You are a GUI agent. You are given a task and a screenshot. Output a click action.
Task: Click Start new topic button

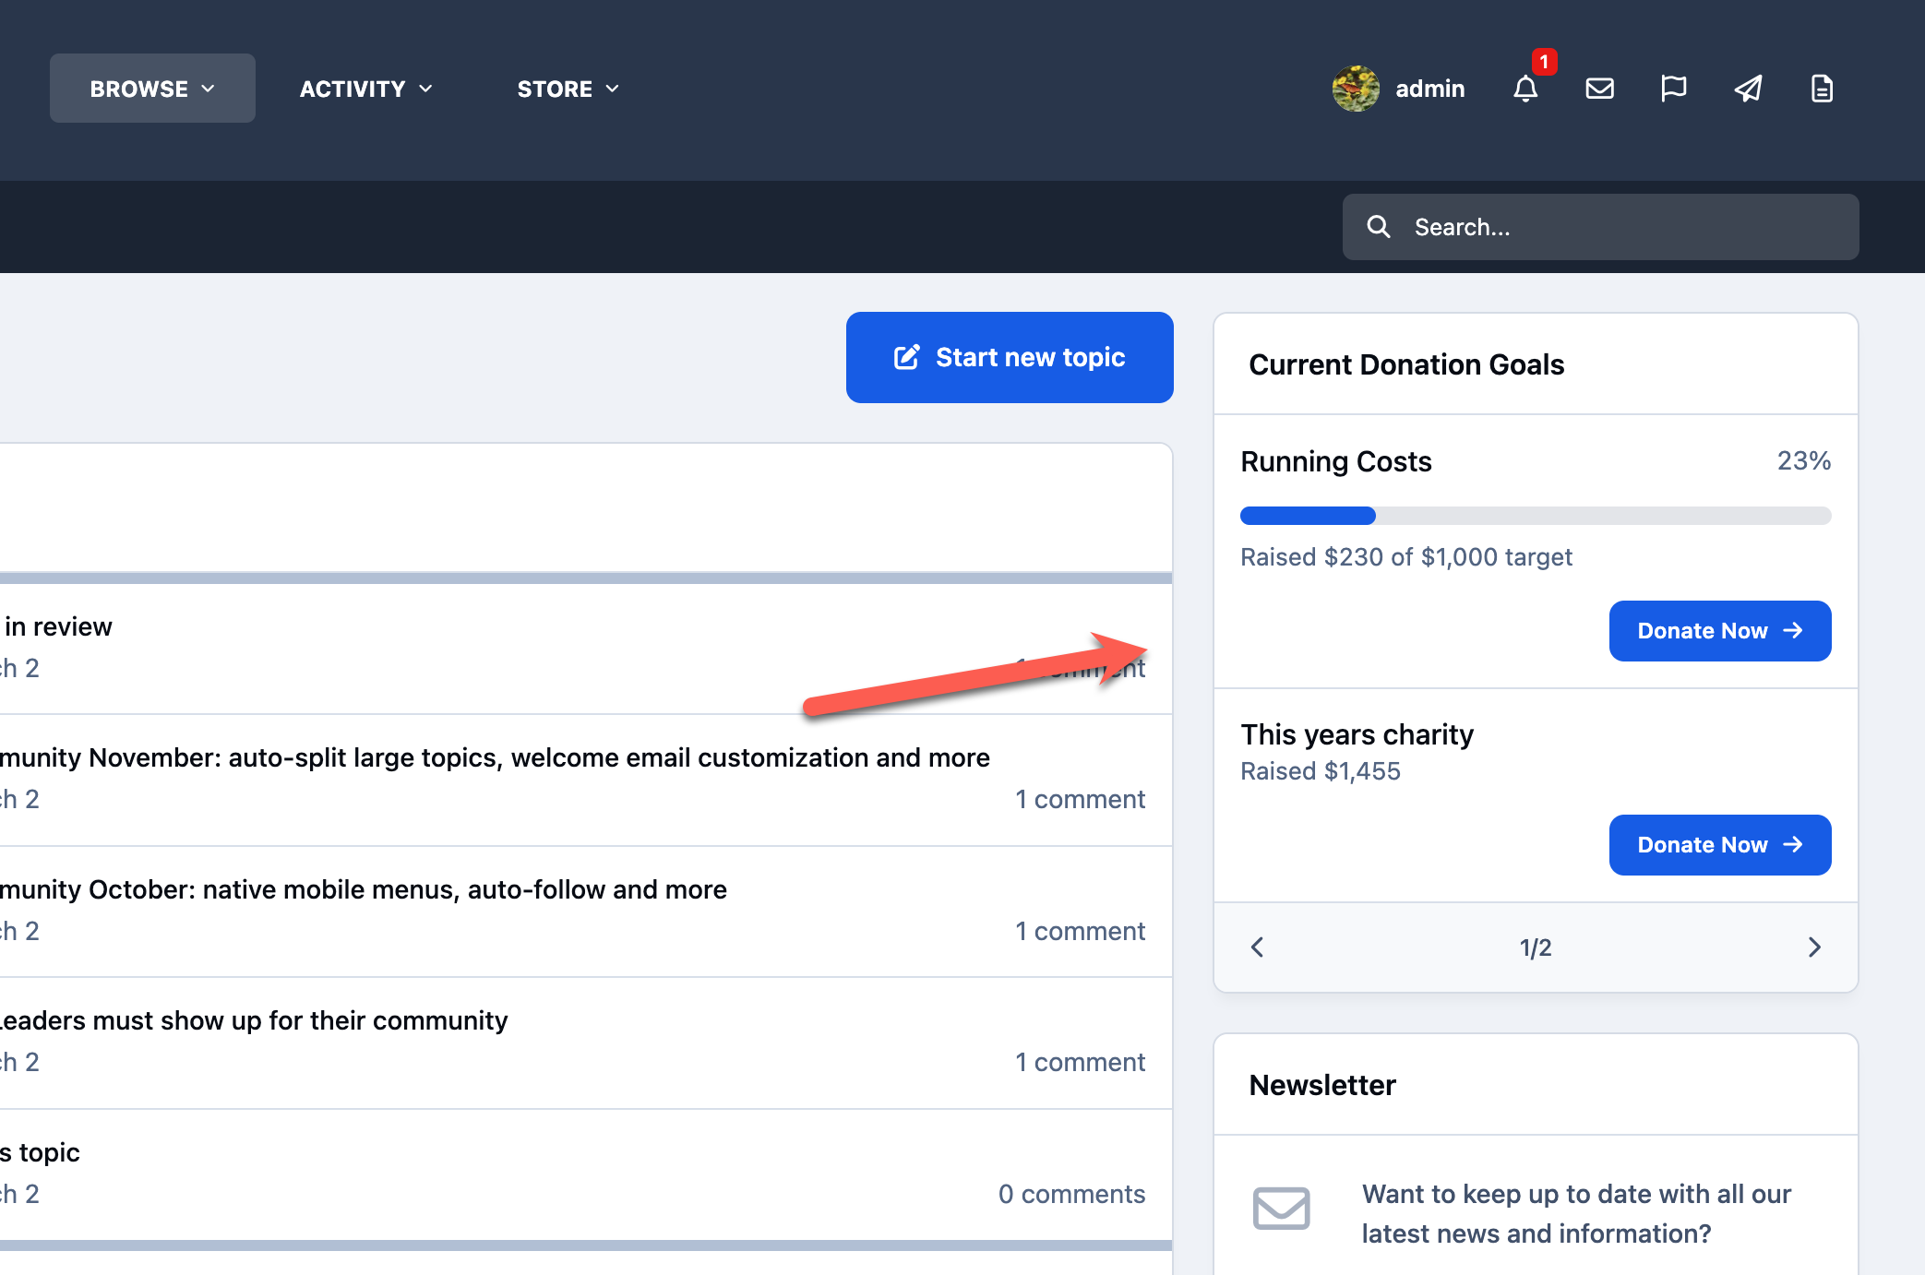1010,357
